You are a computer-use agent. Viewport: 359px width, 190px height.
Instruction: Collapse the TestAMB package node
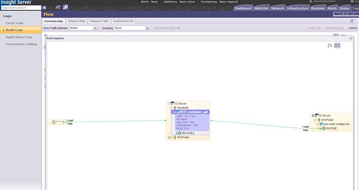pos(171,108)
